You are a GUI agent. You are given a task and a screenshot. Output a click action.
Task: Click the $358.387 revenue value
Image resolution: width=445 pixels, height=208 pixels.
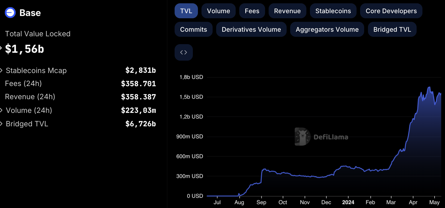click(x=138, y=97)
